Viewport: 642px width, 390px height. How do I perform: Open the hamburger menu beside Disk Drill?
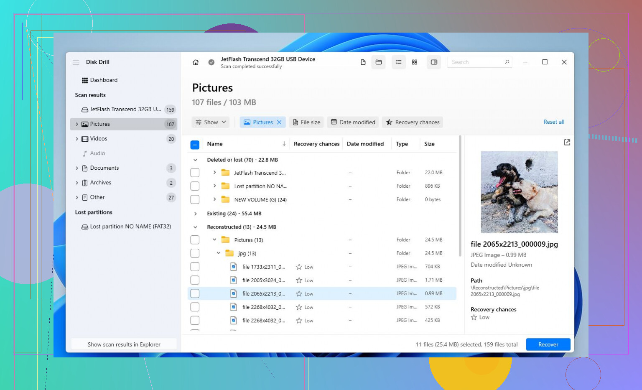(76, 62)
